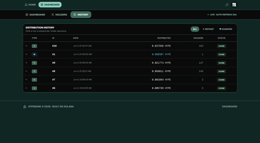Viewport: 260px width, 143px height.
Task: Filter history by Diamond distributions
Action: (x=226, y=29)
